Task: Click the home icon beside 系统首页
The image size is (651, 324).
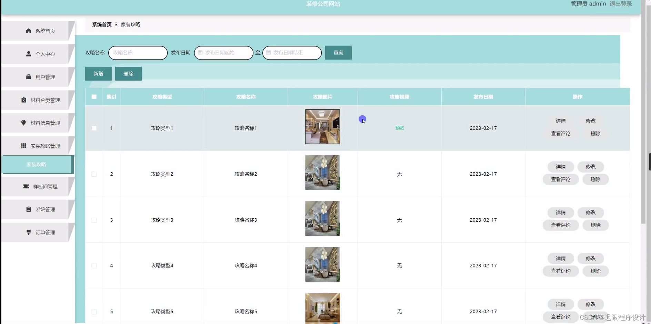Action: click(x=29, y=31)
